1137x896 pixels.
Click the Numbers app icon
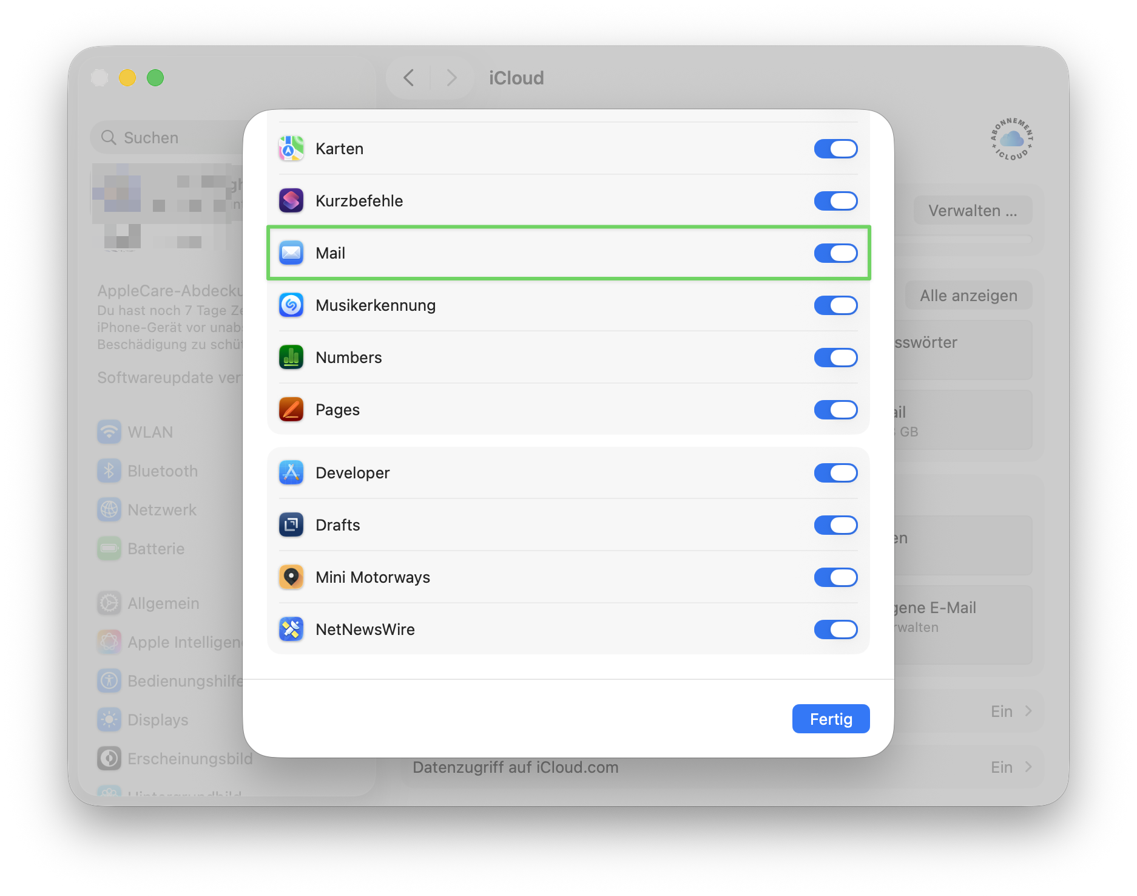(291, 358)
